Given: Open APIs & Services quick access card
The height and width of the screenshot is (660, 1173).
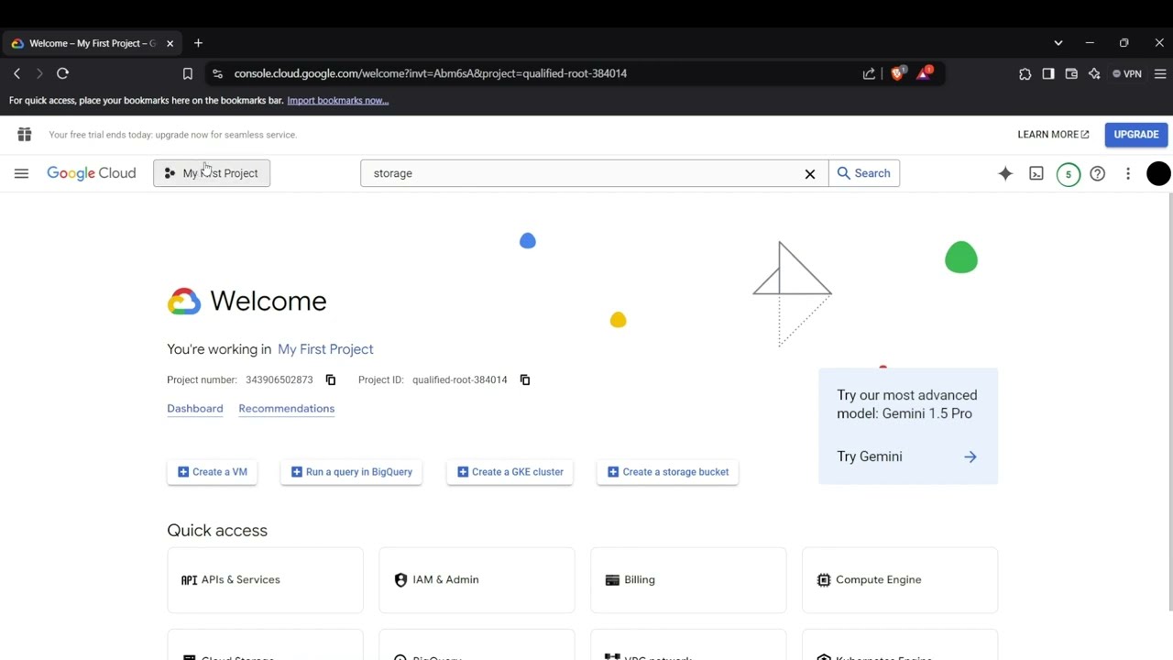Looking at the screenshot, I should [x=266, y=580].
